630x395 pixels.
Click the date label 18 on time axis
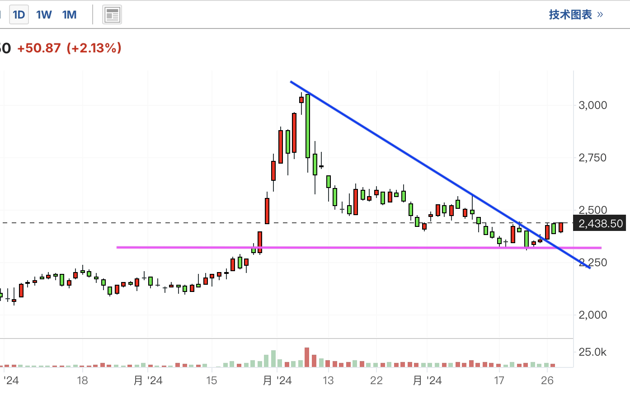(x=82, y=381)
